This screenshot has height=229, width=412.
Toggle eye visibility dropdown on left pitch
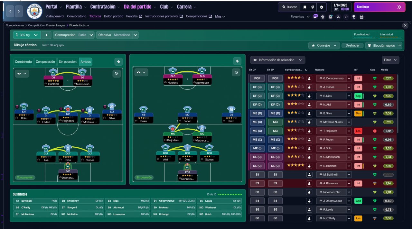tap(22, 74)
